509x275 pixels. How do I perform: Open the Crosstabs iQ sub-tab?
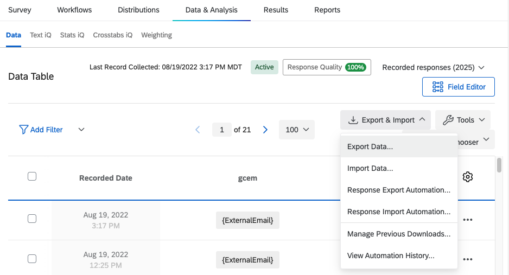tap(113, 35)
